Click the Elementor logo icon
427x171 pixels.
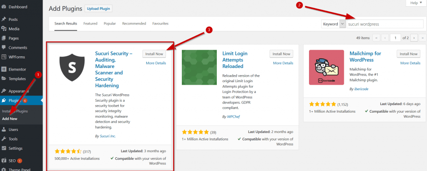[x=4, y=69]
